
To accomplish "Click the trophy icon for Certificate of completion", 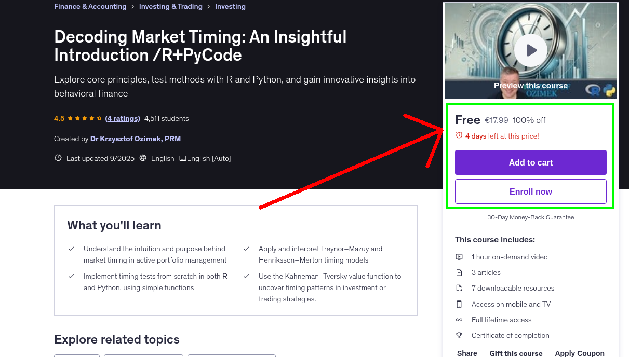I will tap(459, 335).
